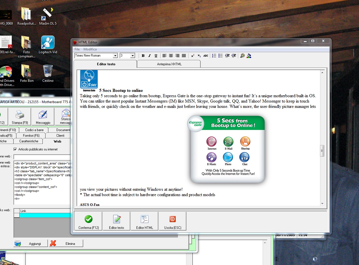This screenshot has width=359, height=265.
Task: Open the background fill color tool
Action: click(249, 56)
